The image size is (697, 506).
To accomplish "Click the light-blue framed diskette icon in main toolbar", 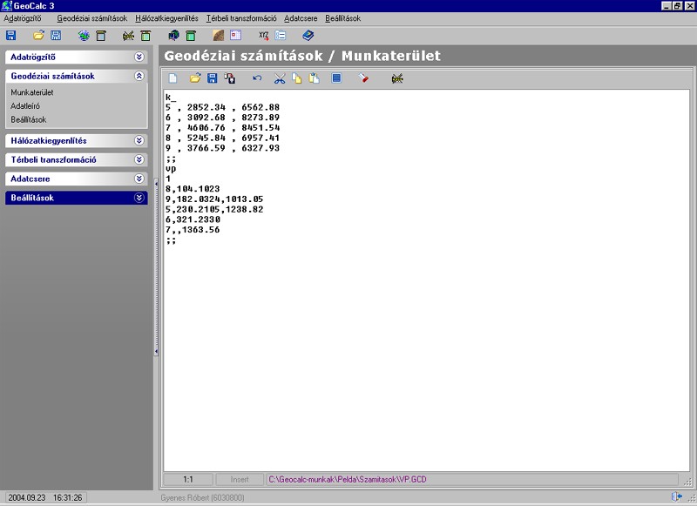I will [56, 36].
